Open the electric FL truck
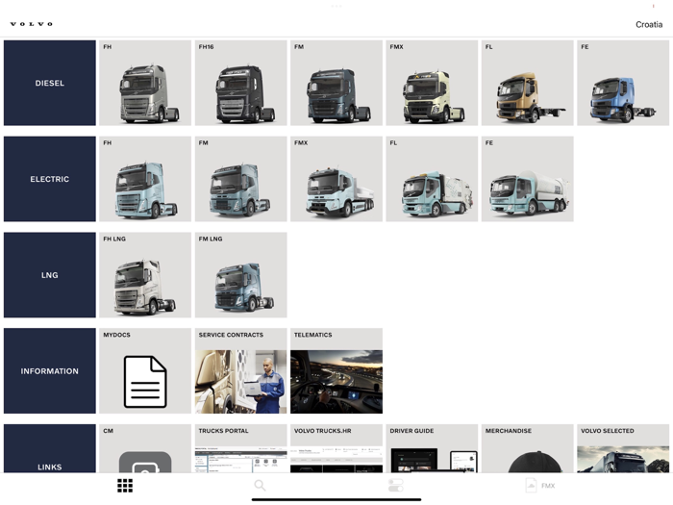 [x=432, y=179]
